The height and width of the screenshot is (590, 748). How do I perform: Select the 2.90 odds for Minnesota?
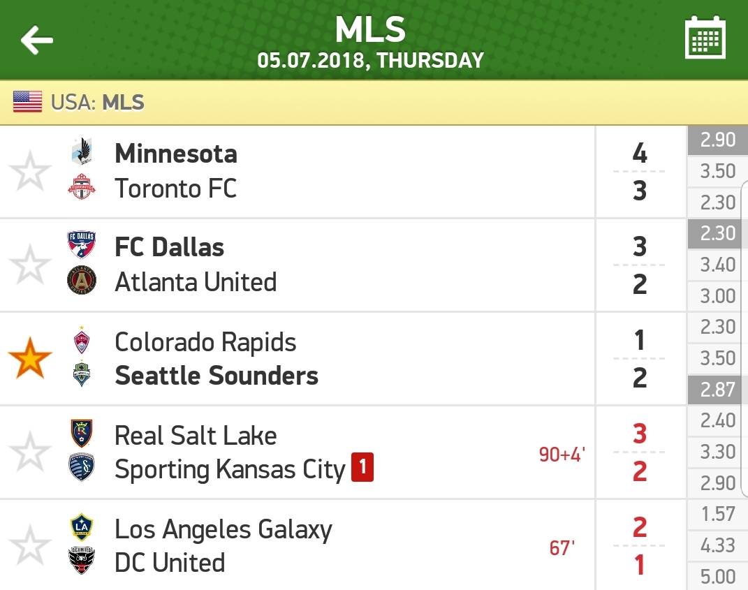[717, 140]
